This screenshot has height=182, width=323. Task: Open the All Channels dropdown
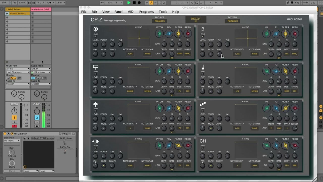[x=18, y=72]
